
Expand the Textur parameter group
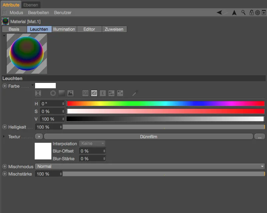click(x=4, y=136)
